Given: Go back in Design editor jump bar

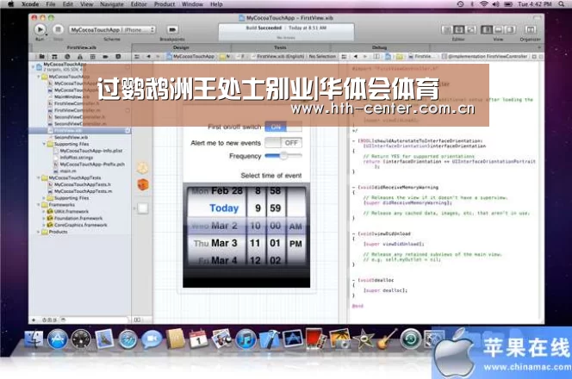Looking at the screenshot, I should pos(148,57).
